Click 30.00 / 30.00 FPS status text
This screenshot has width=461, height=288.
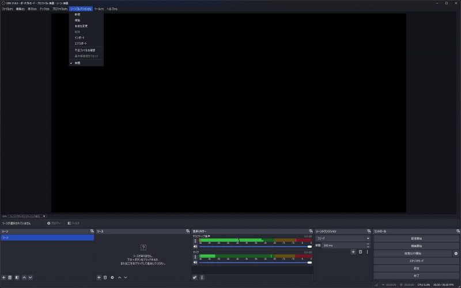(x=443, y=285)
